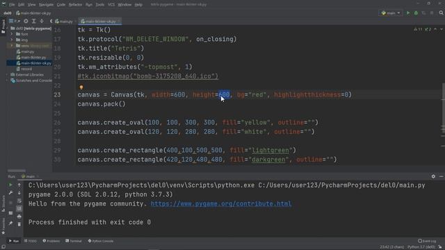Viewport: 445px width, 250px height.
Task: Click the layout icon in Run panel
Action: 10,213
